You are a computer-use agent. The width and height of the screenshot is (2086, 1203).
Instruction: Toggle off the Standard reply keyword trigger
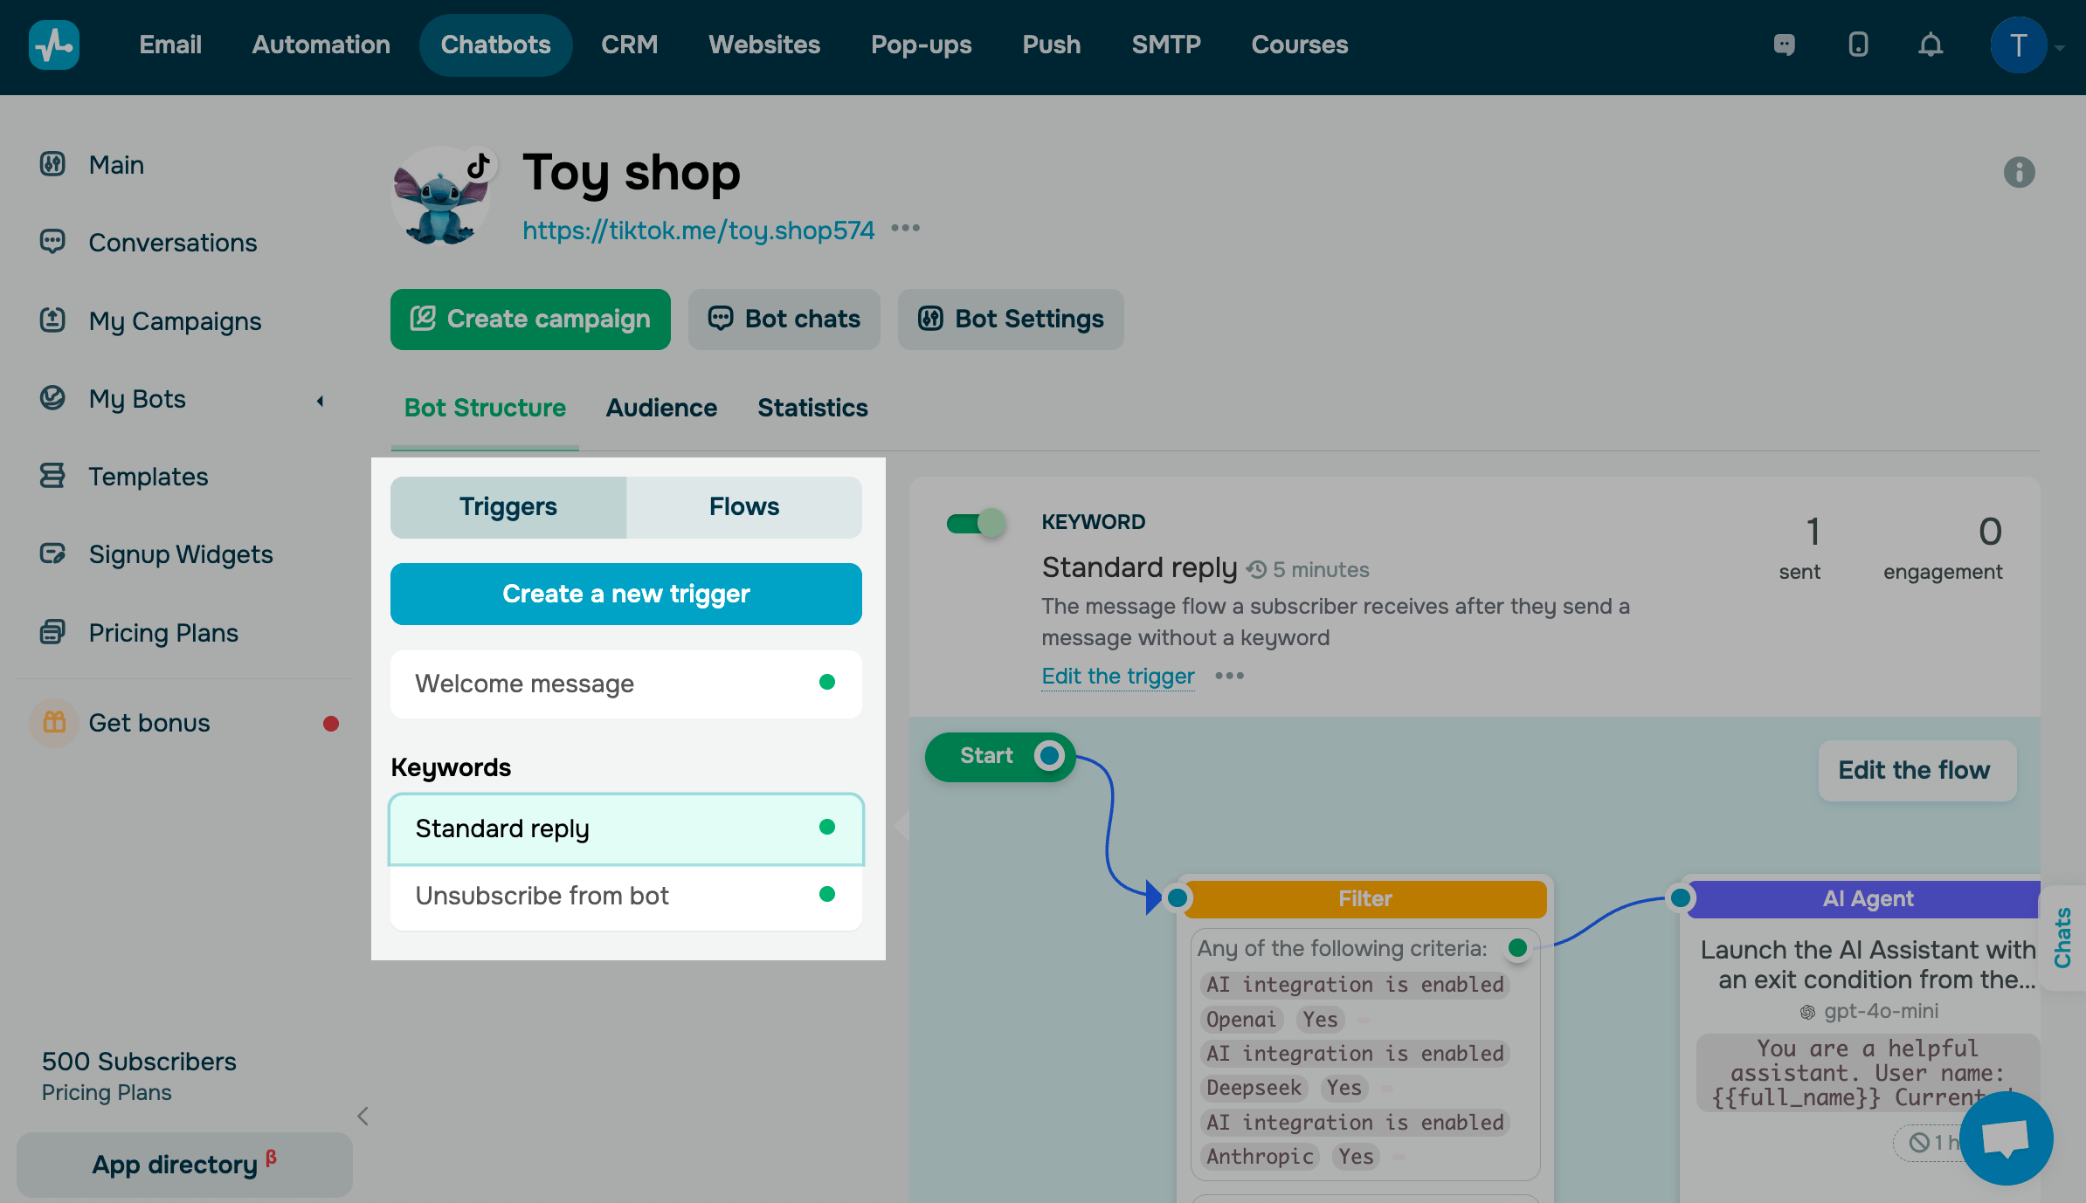[x=977, y=524]
